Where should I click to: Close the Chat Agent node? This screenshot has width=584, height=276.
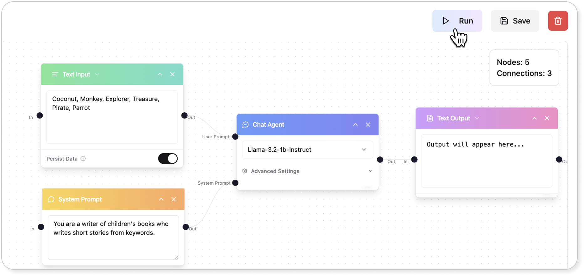pos(368,125)
